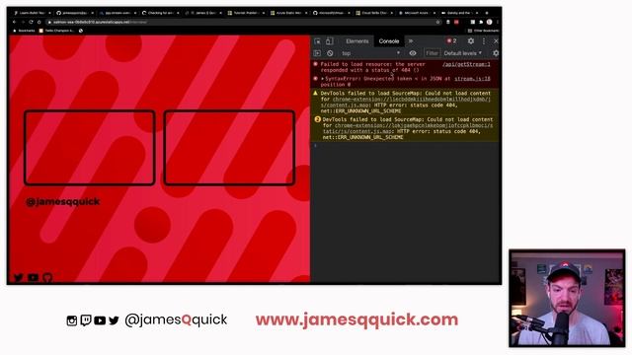632x355 pixels.
Task: Open the Trello bookmark in the bookmarks bar
Action: [57, 31]
